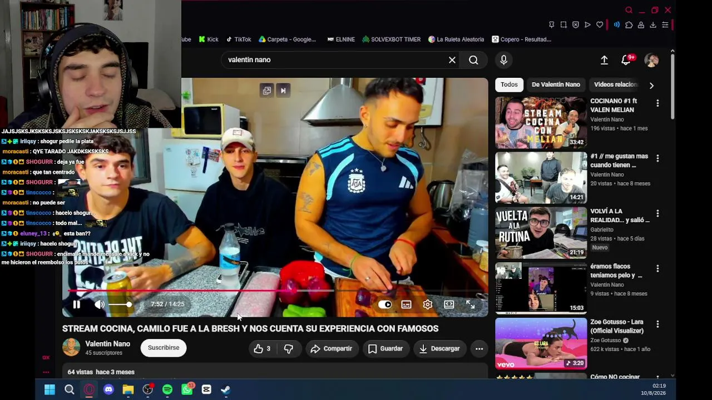Open options for 'COCINANO #1' video
Image resolution: width=712 pixels, height=400 pixels.
pyautogui.click(x=657, y=103)
